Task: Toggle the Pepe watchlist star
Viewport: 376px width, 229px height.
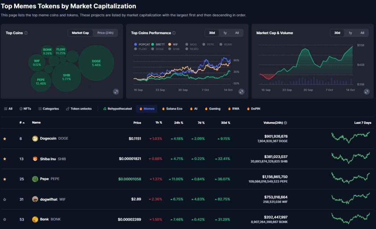Action: 4,179
